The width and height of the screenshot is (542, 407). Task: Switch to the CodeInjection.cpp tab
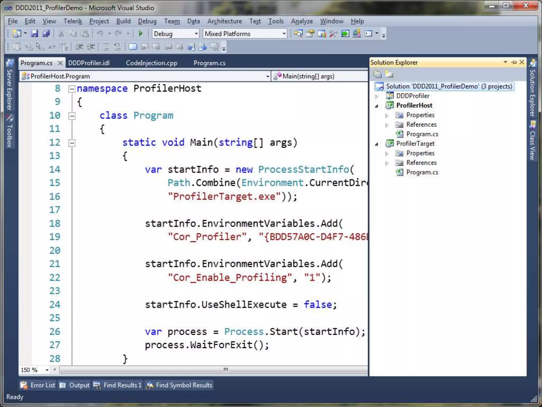[x=152, y=63]
